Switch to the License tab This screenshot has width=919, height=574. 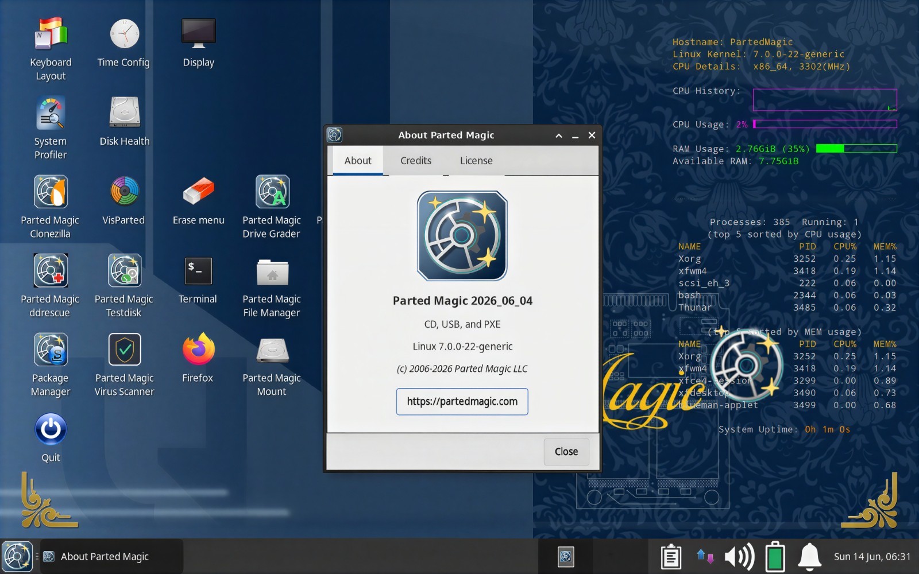pos(476,161)
